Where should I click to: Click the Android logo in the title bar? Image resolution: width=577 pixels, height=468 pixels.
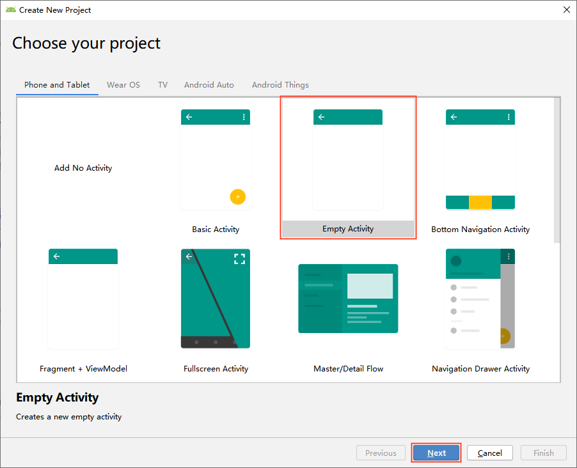click(11, 10)
